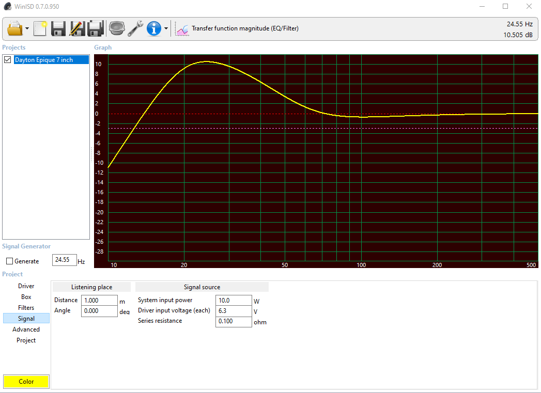The height and width of the screenshot is (393, 541).
Task: Select the Signal tab
Action: tap(26, 319)
